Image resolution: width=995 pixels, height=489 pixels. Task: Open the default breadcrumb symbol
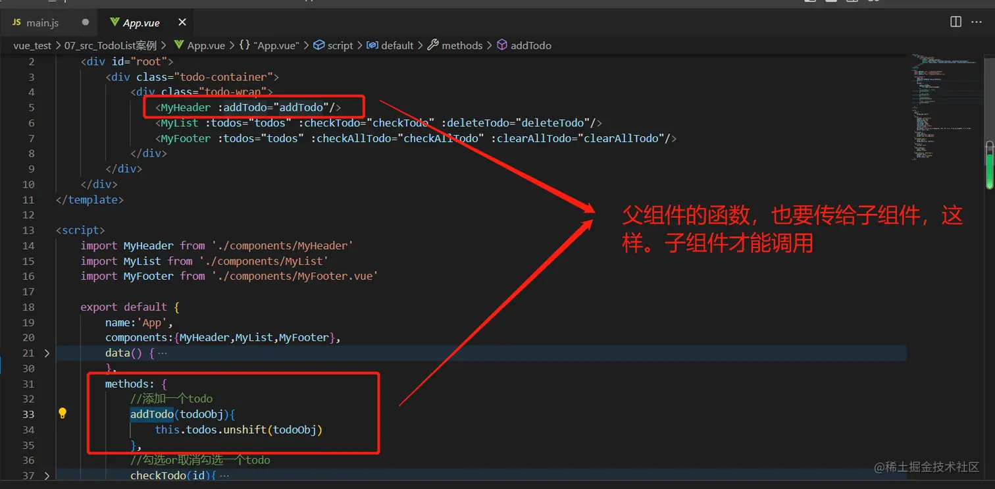390,45
